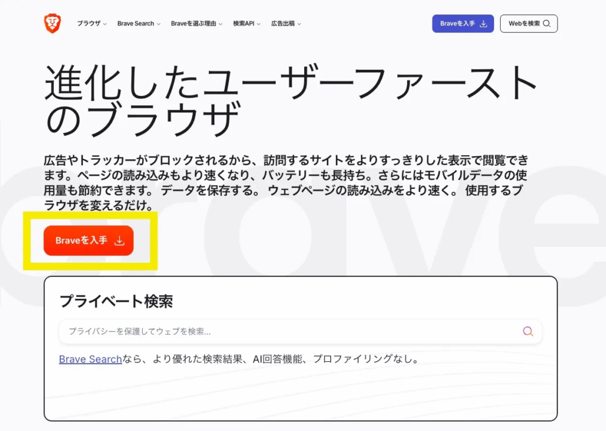Open the 広告出稿 navigation menu
Image resolution: width=606 pixels, height=431 pixels.
(x=286, y=24)
